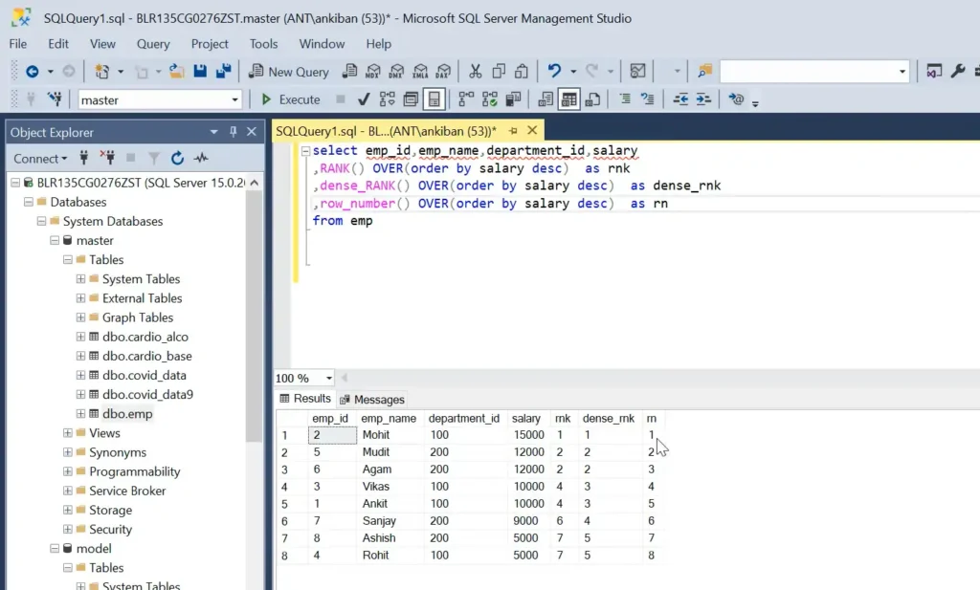Expand the dbo.emp table node

[80, 414]
